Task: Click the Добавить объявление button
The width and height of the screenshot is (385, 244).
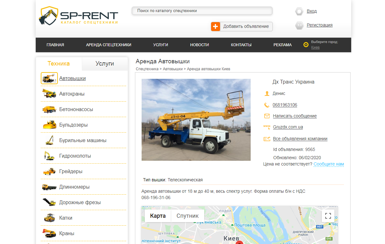Action: (x=246, y=27)
